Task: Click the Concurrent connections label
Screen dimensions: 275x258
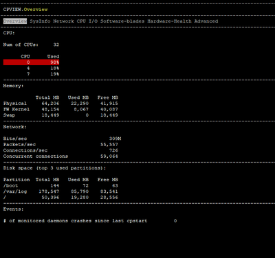Action: [36, 156]
